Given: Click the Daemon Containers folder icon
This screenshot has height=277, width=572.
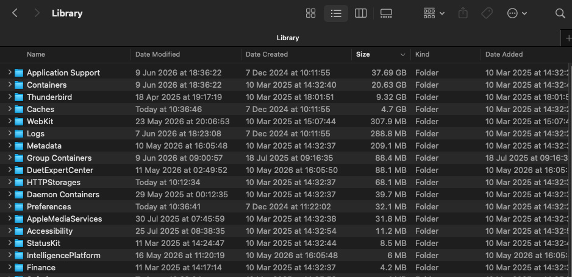Looking at the screenshot, I should (x=19, y=195).
